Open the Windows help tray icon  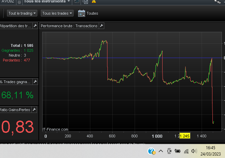pos(151,151)
